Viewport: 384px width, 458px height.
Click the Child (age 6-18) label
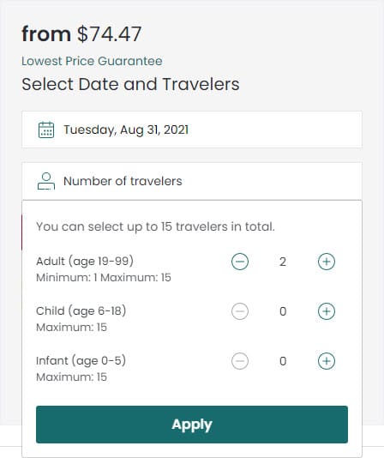click(x=81, y=310)
